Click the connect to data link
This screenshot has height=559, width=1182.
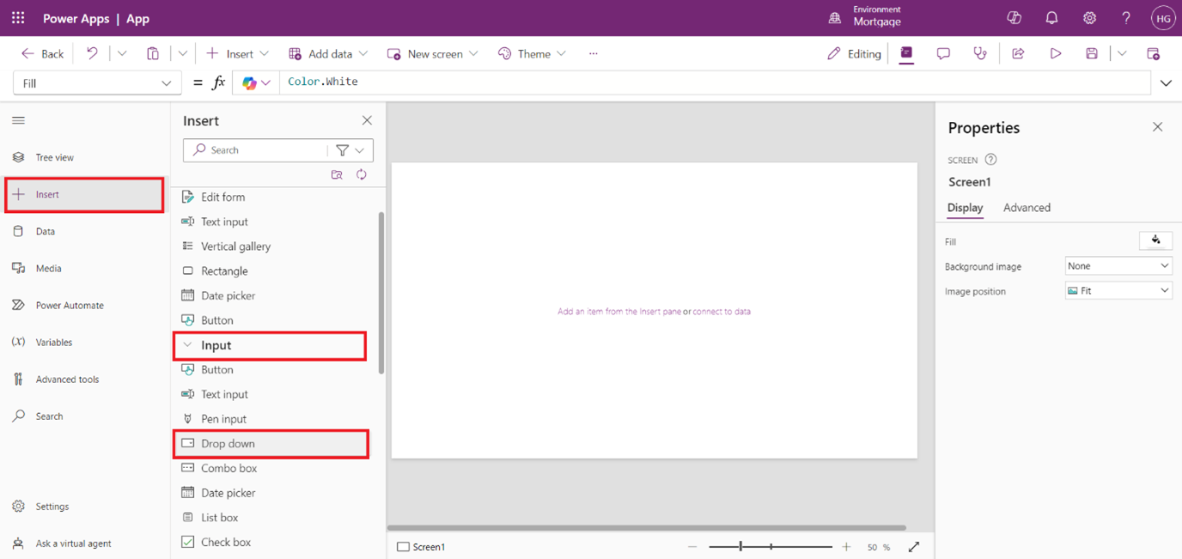[x=722, y=312]
